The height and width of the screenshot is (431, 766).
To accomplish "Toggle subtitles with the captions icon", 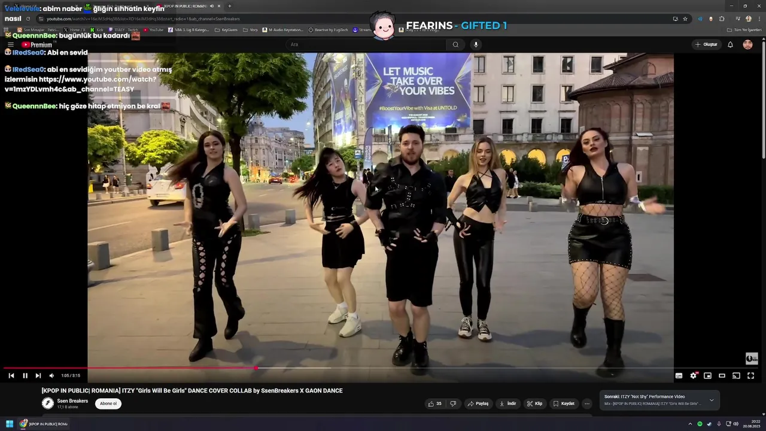I will click(679, 375).
